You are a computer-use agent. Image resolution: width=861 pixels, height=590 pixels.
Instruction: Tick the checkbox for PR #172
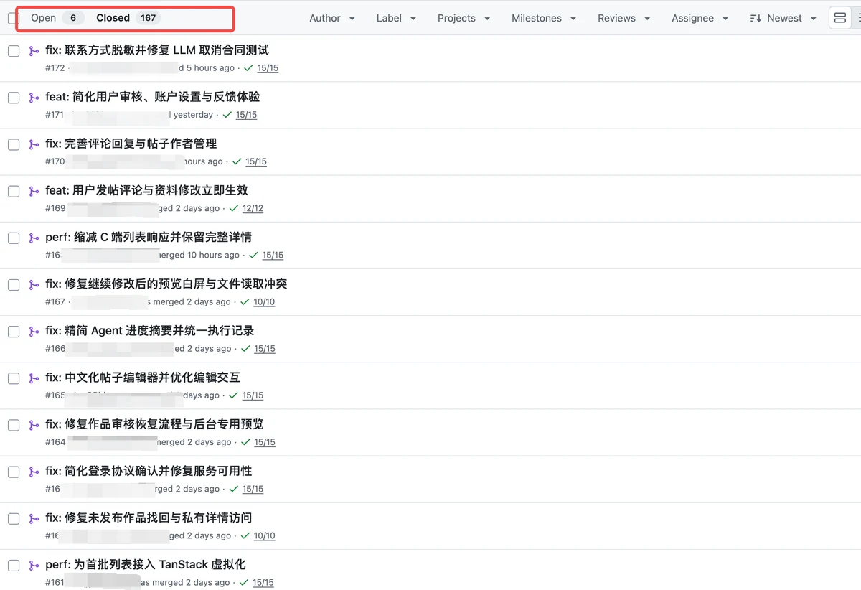14,51
